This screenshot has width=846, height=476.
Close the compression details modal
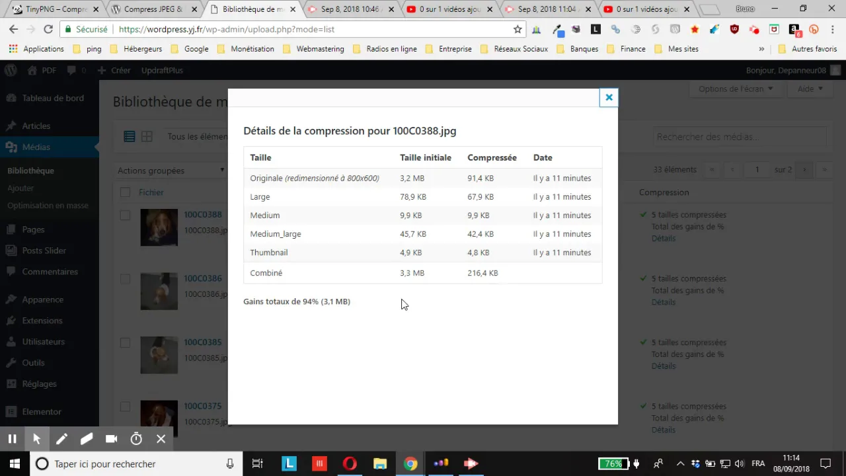point(609,97)
